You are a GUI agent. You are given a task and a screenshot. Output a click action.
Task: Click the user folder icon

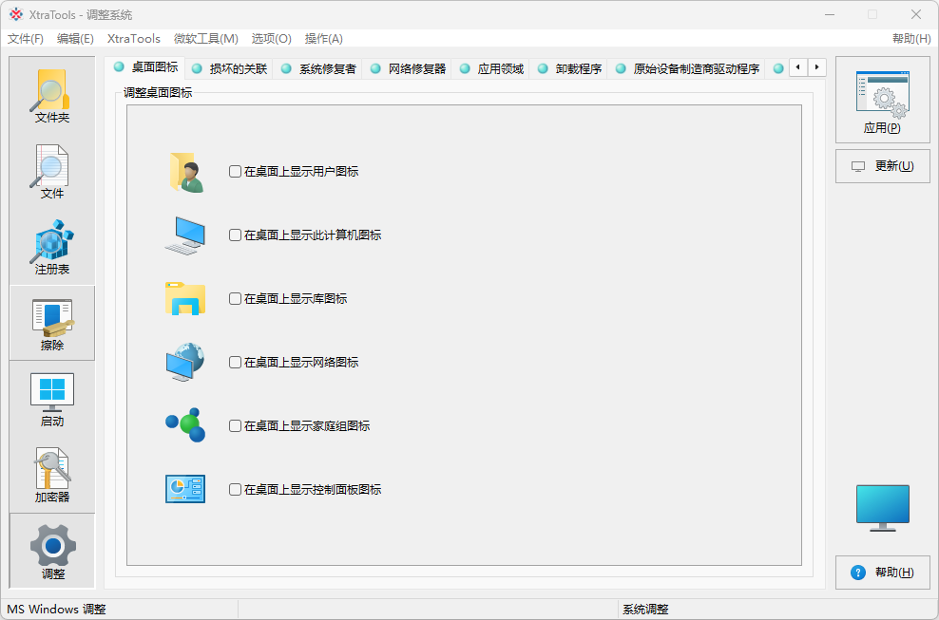185,172
